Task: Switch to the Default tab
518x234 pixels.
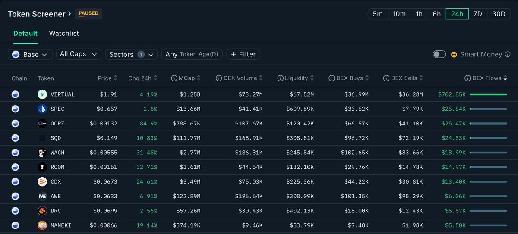Action: point(25,33)
